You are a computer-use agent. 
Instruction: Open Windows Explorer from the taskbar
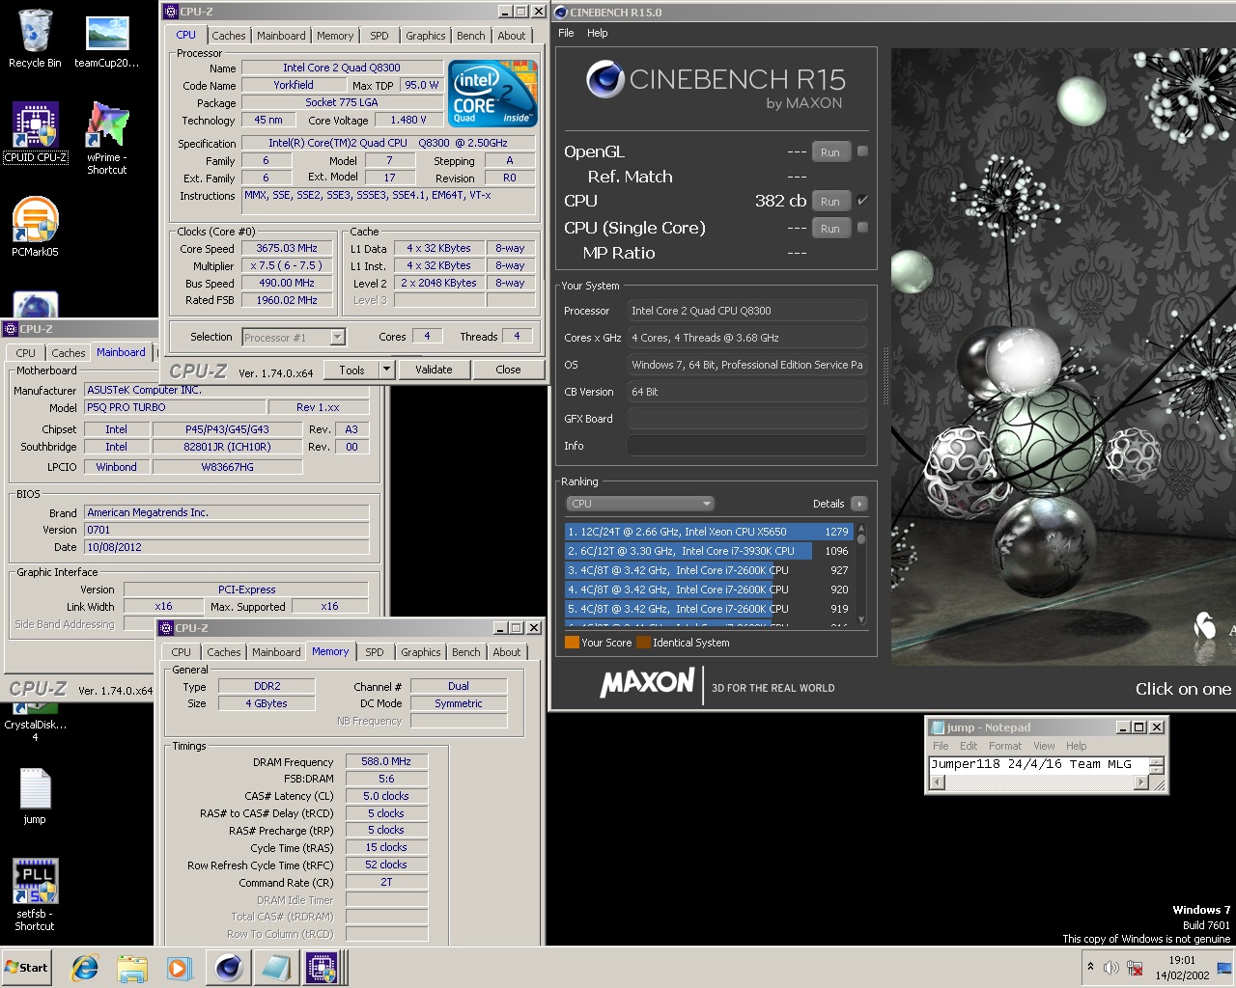click(132, 968)
